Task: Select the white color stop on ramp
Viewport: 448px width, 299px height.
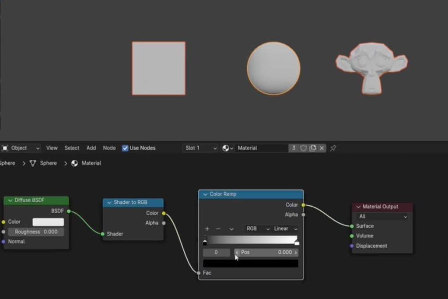Action: pos(297,243)
